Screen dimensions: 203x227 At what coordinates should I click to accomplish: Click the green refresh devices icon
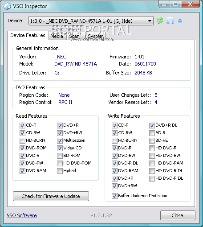pos(160,21)
